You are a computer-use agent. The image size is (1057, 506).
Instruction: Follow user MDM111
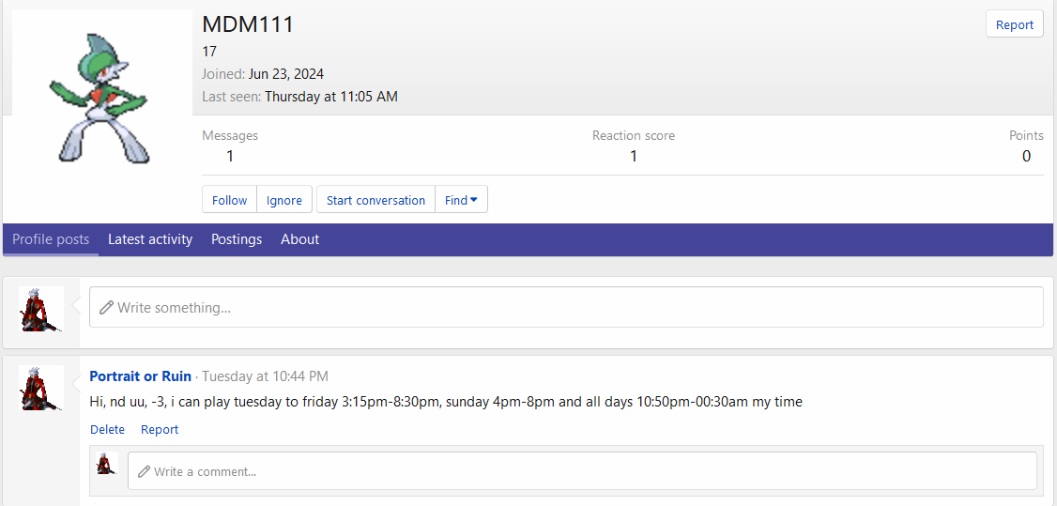(x=229, y=200)
